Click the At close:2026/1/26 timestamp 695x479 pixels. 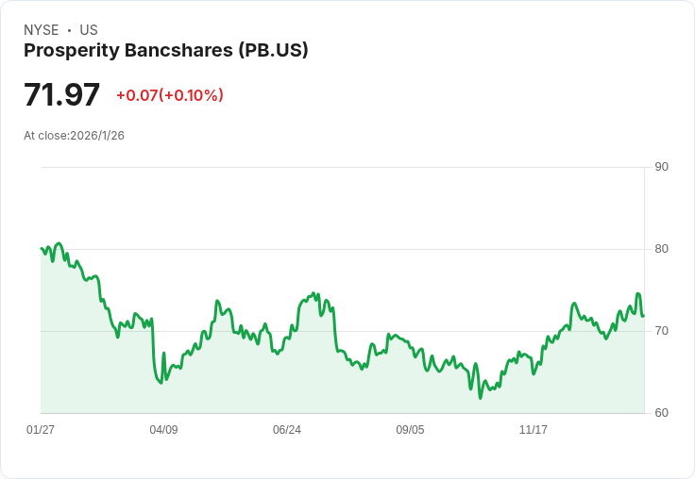click(75, 136)
